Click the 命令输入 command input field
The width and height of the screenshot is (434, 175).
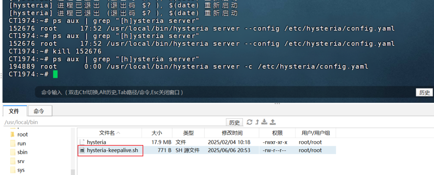pyautogui.click(x=212, y=92)
